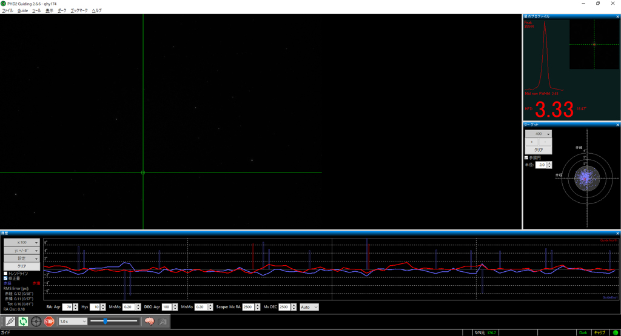The height and width of the screenshot is (336, 621).
Task: Enable the トレンドライン checkbox
Action: [x=6, y=274]
